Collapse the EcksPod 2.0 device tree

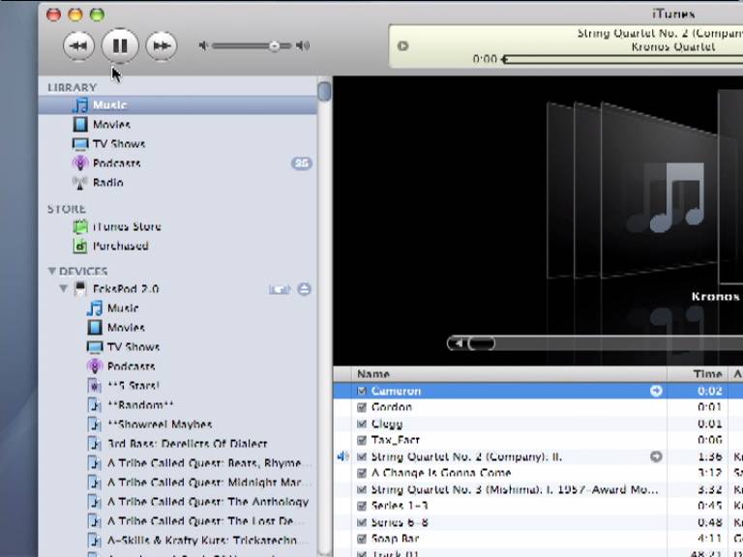point(63,288)
